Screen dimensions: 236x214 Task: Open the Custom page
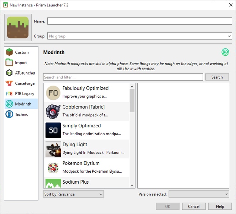(21, 52)
